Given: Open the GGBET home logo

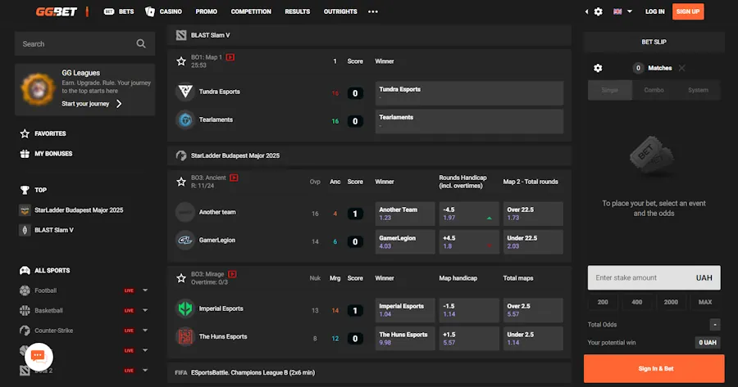Looking at the screenshot, I should pyautogui.click(x=57, y=11).
